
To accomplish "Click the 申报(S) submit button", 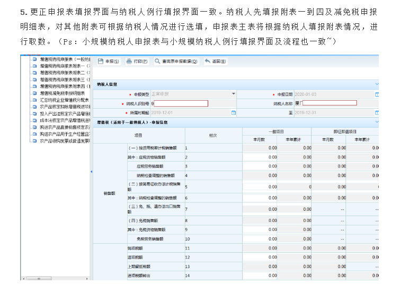I will (x=109, y=61).
